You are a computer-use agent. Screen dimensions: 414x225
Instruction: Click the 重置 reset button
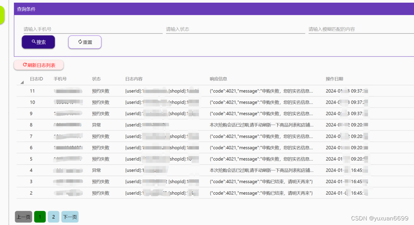pos(85,42)
